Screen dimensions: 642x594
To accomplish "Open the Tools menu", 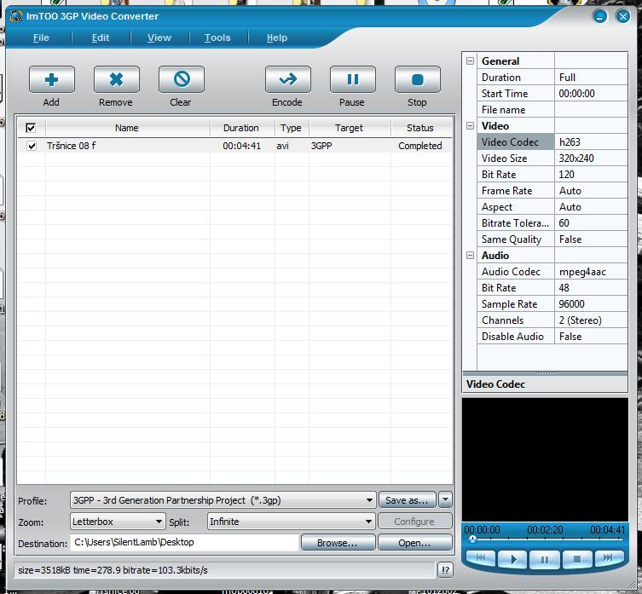I will 217,37.
